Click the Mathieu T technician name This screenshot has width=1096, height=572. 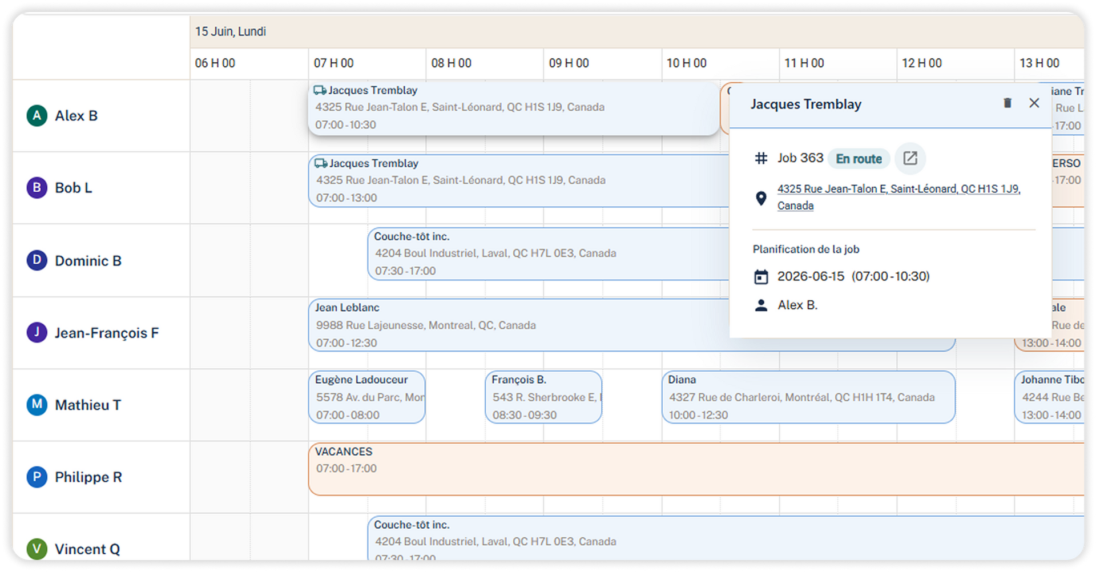tap(88, 405)
